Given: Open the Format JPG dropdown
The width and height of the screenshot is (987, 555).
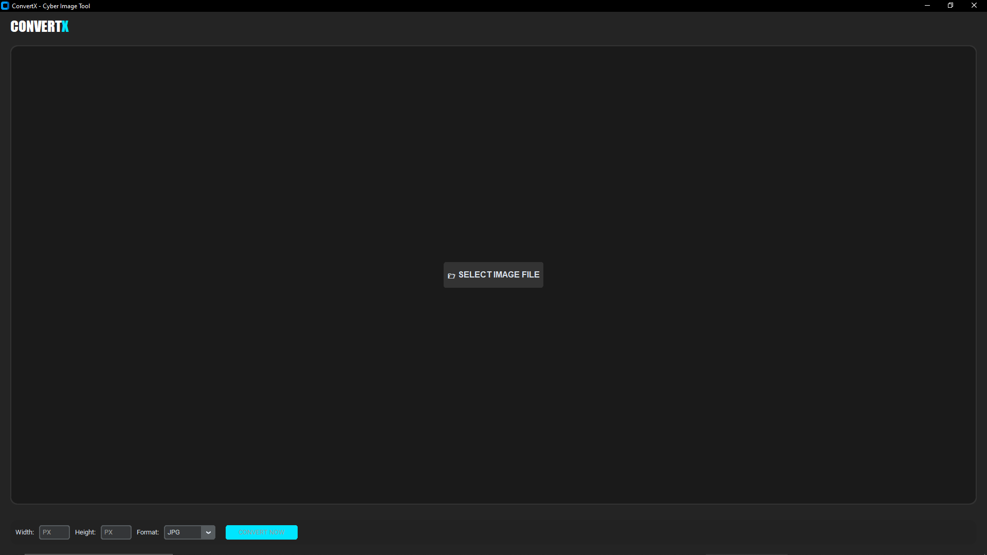Looking at the screenshot, I should point(189,532).
